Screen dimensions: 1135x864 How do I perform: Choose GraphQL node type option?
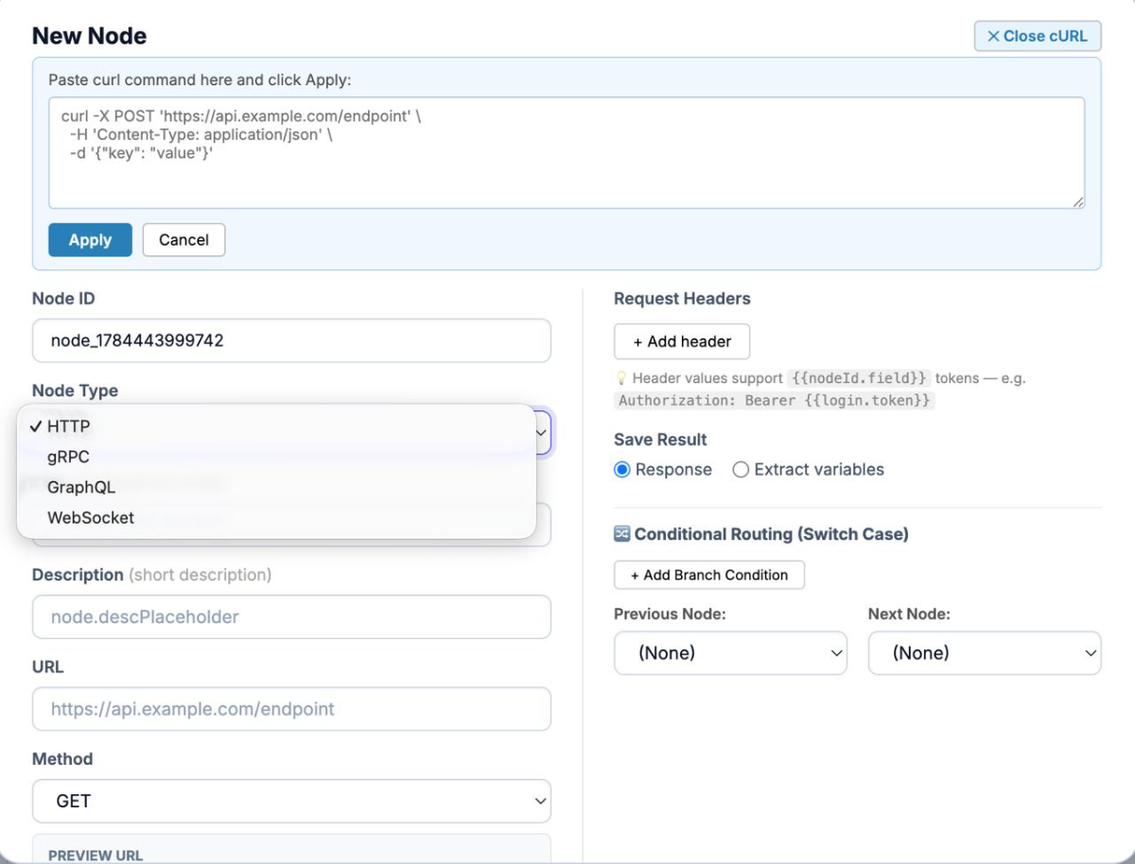click(276, 487)
